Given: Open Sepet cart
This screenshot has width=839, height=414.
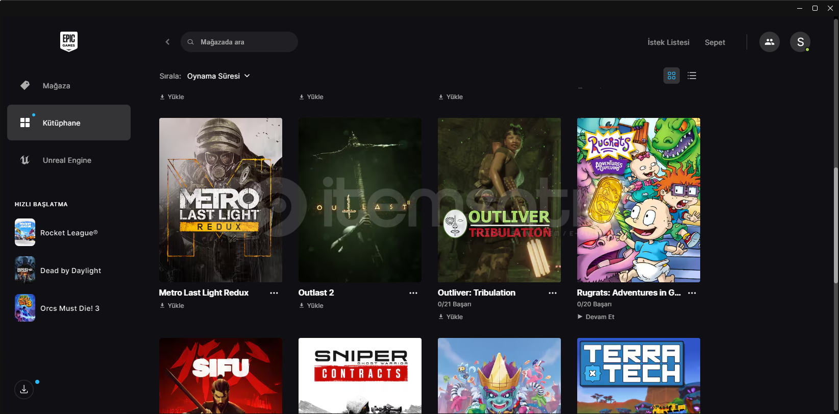Looking at the screenshot, I should point(715,42).
